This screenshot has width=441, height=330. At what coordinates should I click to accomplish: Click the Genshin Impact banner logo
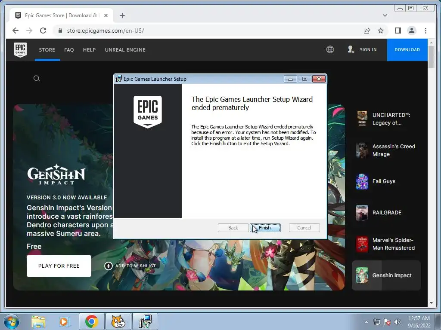point(56,174)
